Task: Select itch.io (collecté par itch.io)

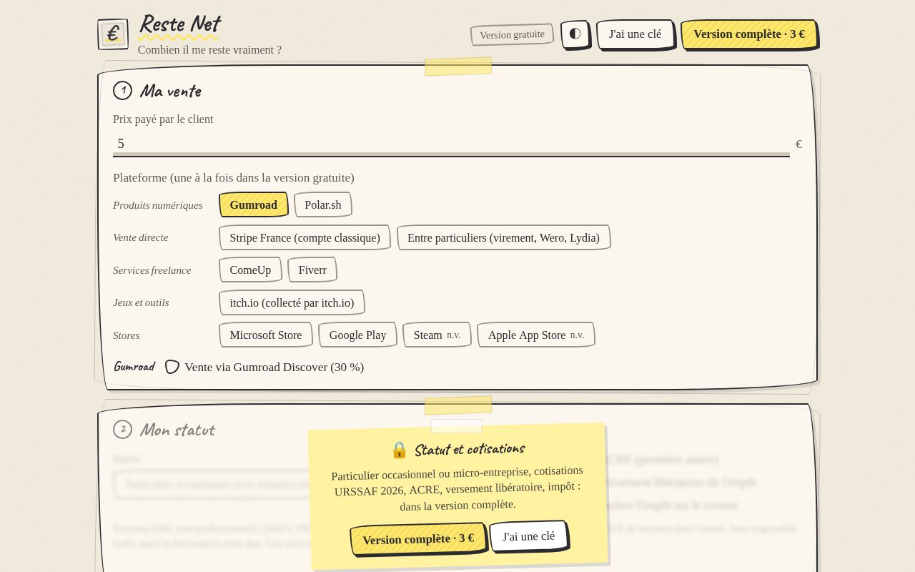Action: point(292,302)
